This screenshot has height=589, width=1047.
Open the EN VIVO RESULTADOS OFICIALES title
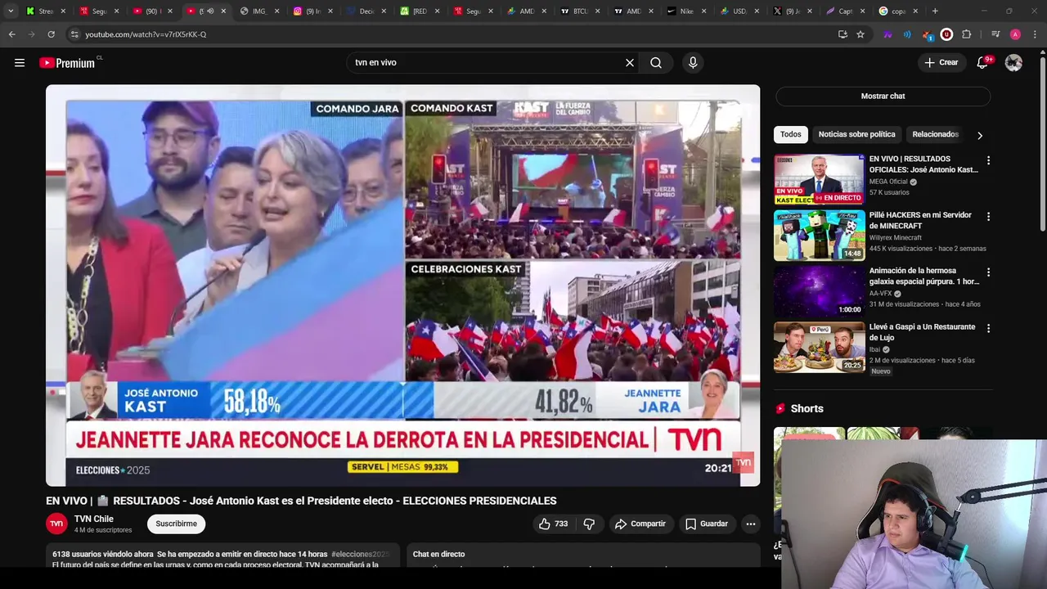(923, 164)
